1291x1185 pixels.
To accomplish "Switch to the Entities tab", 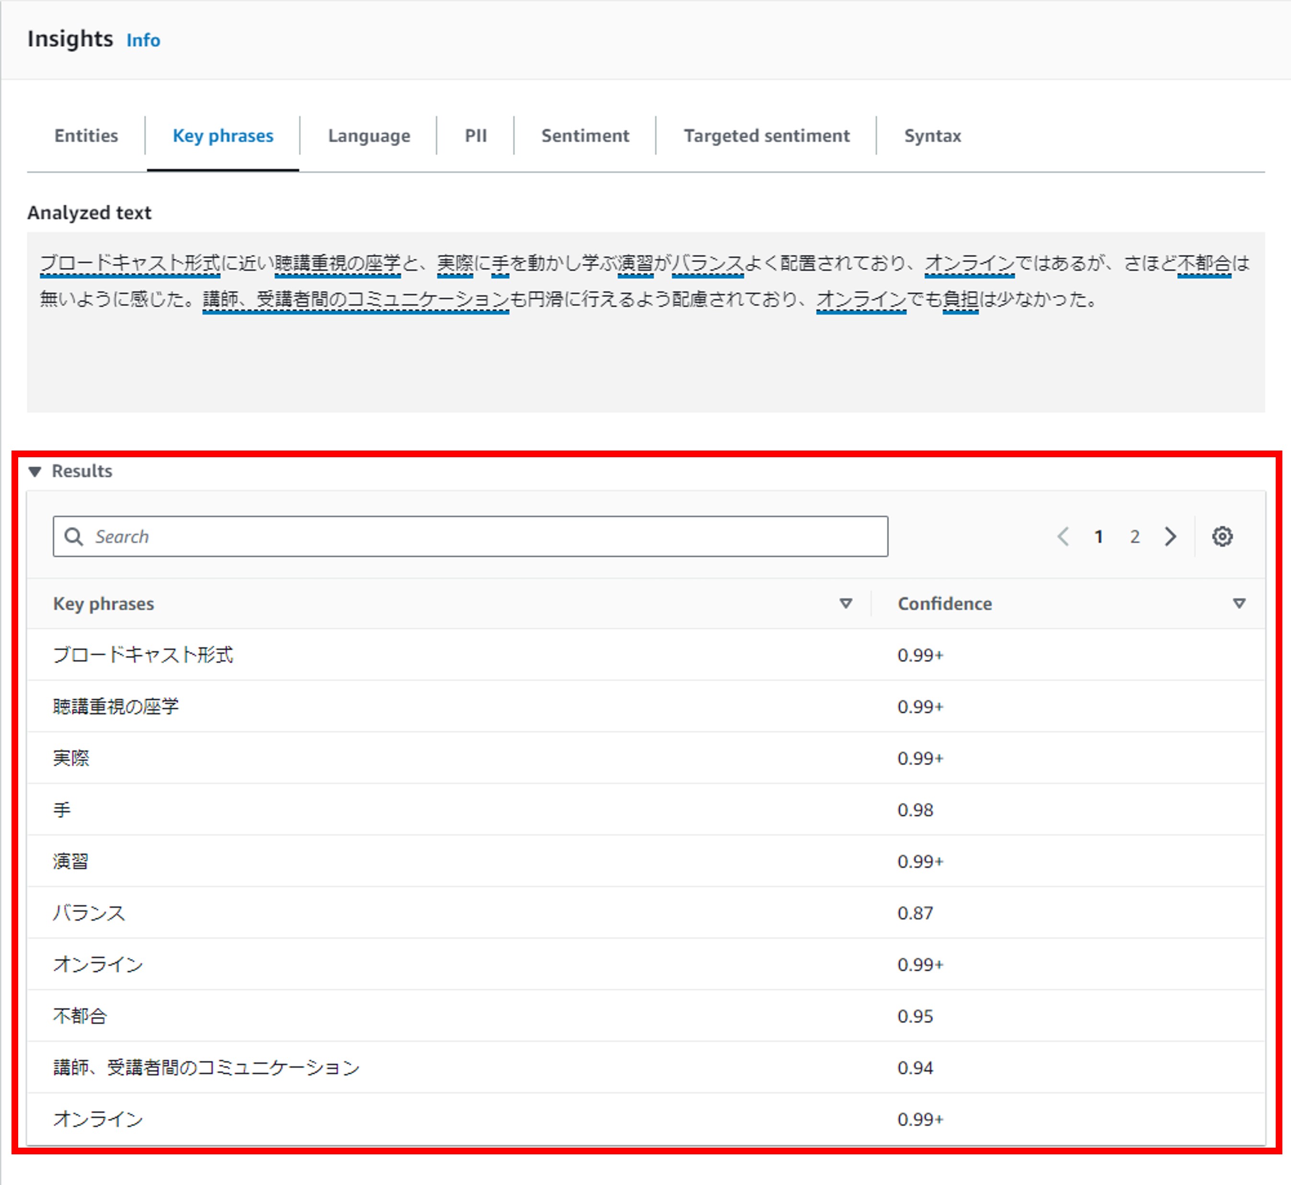I will [86, 136].
